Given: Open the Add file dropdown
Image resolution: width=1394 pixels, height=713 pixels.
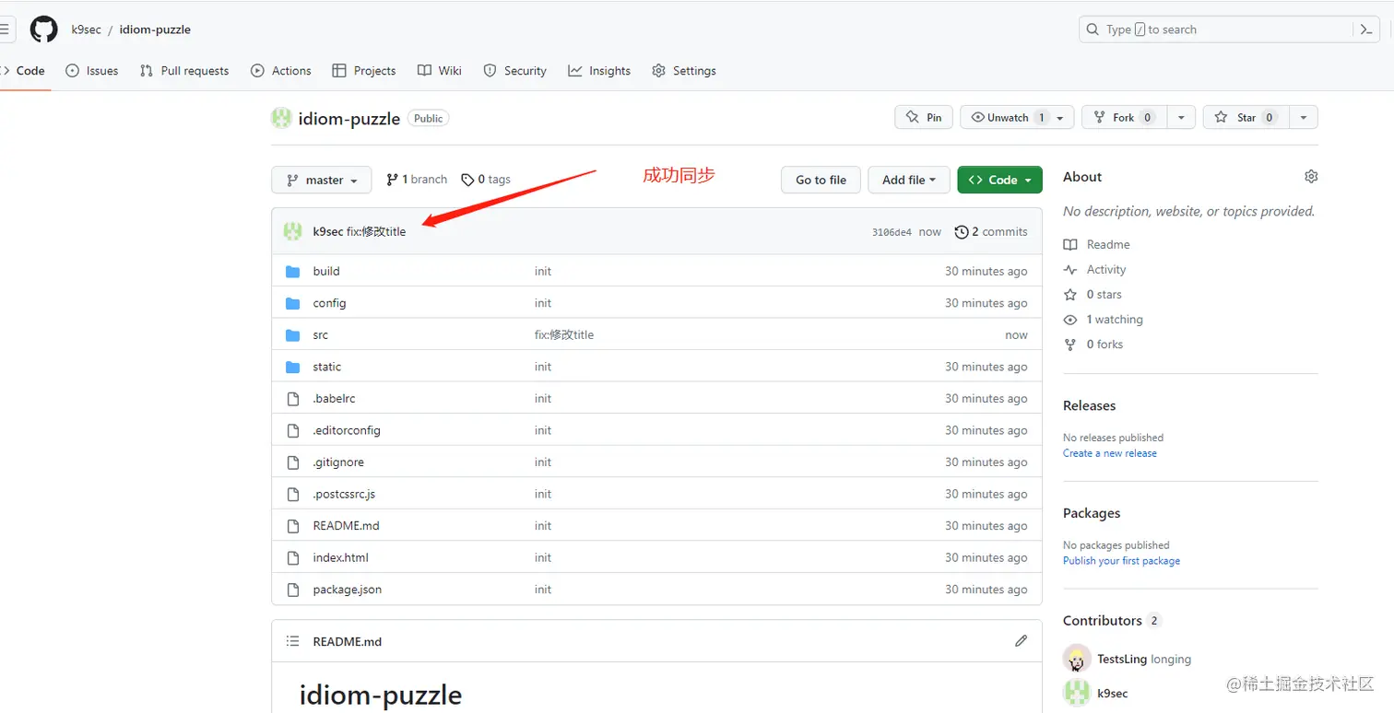Looking at the screenshot, I should 909,180.
